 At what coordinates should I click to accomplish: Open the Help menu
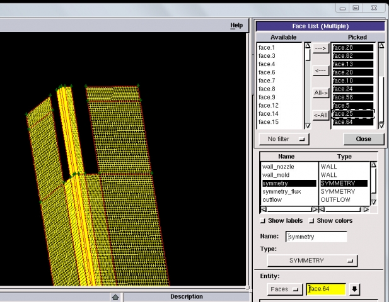(236, 25)
